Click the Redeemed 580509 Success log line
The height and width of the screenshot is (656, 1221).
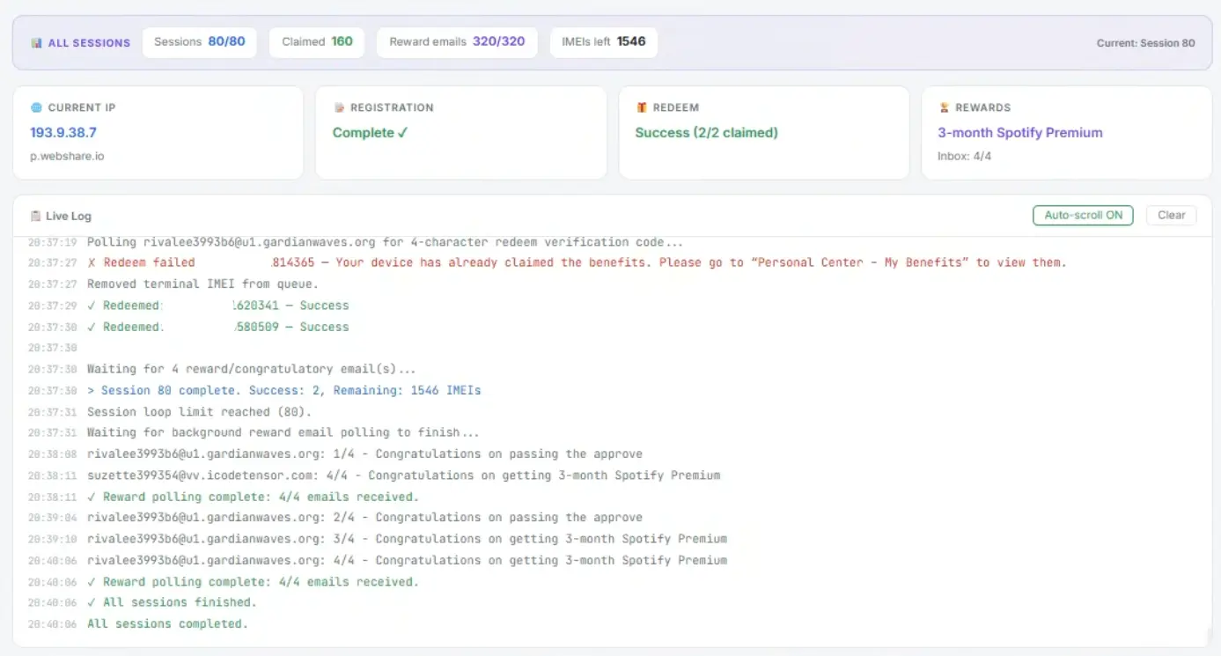click(x=217, y=327)
